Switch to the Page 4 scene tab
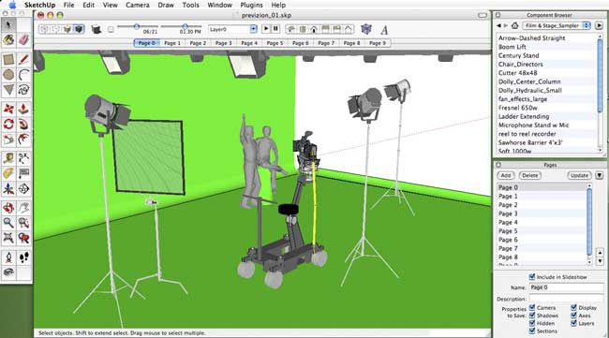Viewport: 609px width, 338px height. pyautogui.click(x=249, y=43)
